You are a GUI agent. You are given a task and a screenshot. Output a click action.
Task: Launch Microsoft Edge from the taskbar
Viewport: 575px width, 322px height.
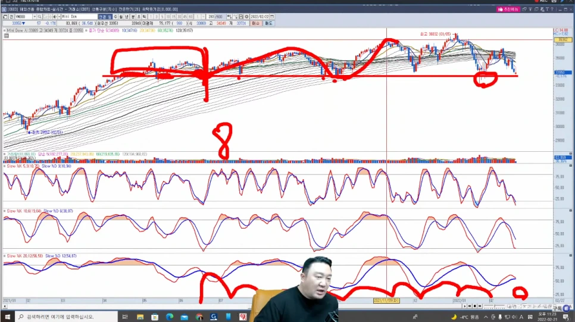(170, 317)
